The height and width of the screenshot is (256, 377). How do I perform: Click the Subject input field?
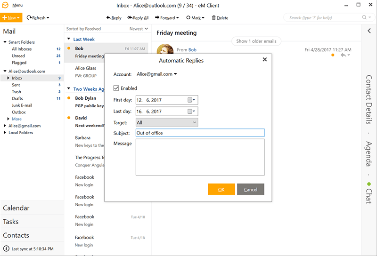tap(200, 133)
